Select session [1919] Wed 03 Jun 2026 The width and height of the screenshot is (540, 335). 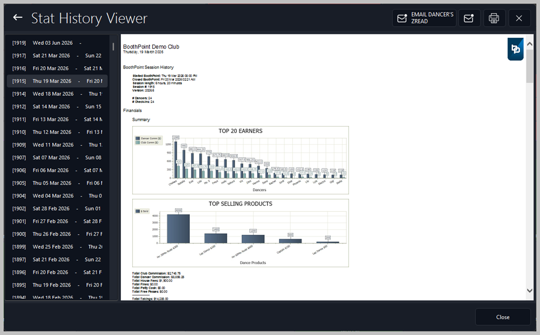(x=57, y=43)
